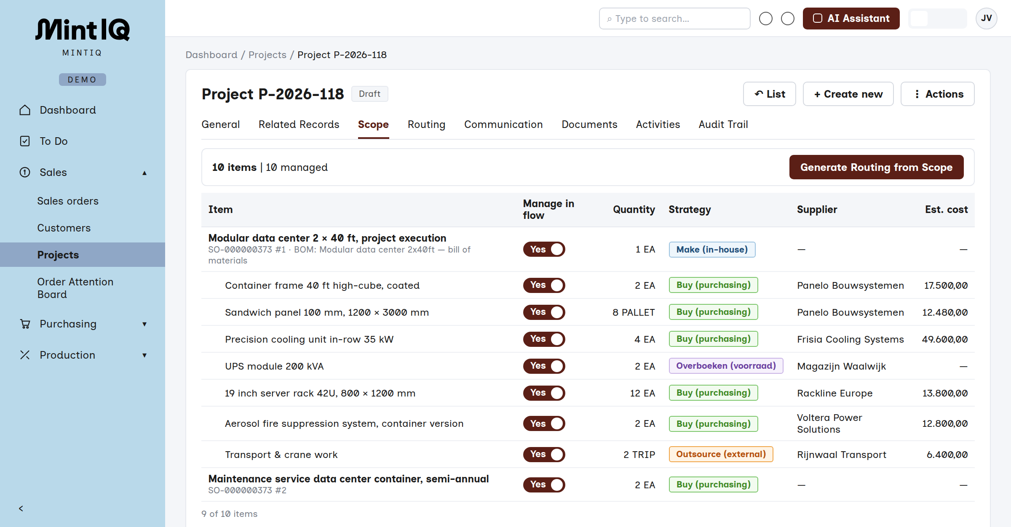Image resolution: width=1011 pixels, height=527 pixels.
Task: Switch to the Routing tab
Action: (426, 125)
